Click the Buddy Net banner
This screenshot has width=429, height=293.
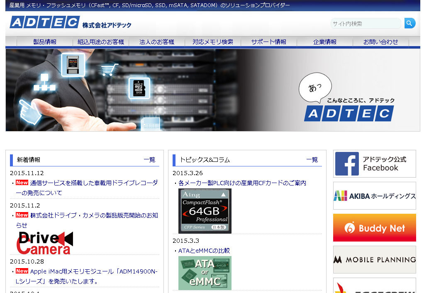click(374, 227)
